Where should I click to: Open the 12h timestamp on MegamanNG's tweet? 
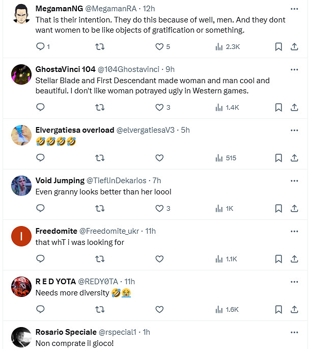click(x=150, y=9)
